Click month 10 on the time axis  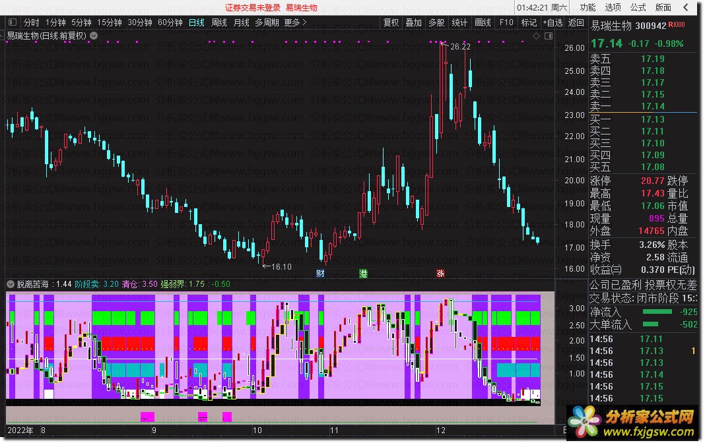[x=257, y=430]
